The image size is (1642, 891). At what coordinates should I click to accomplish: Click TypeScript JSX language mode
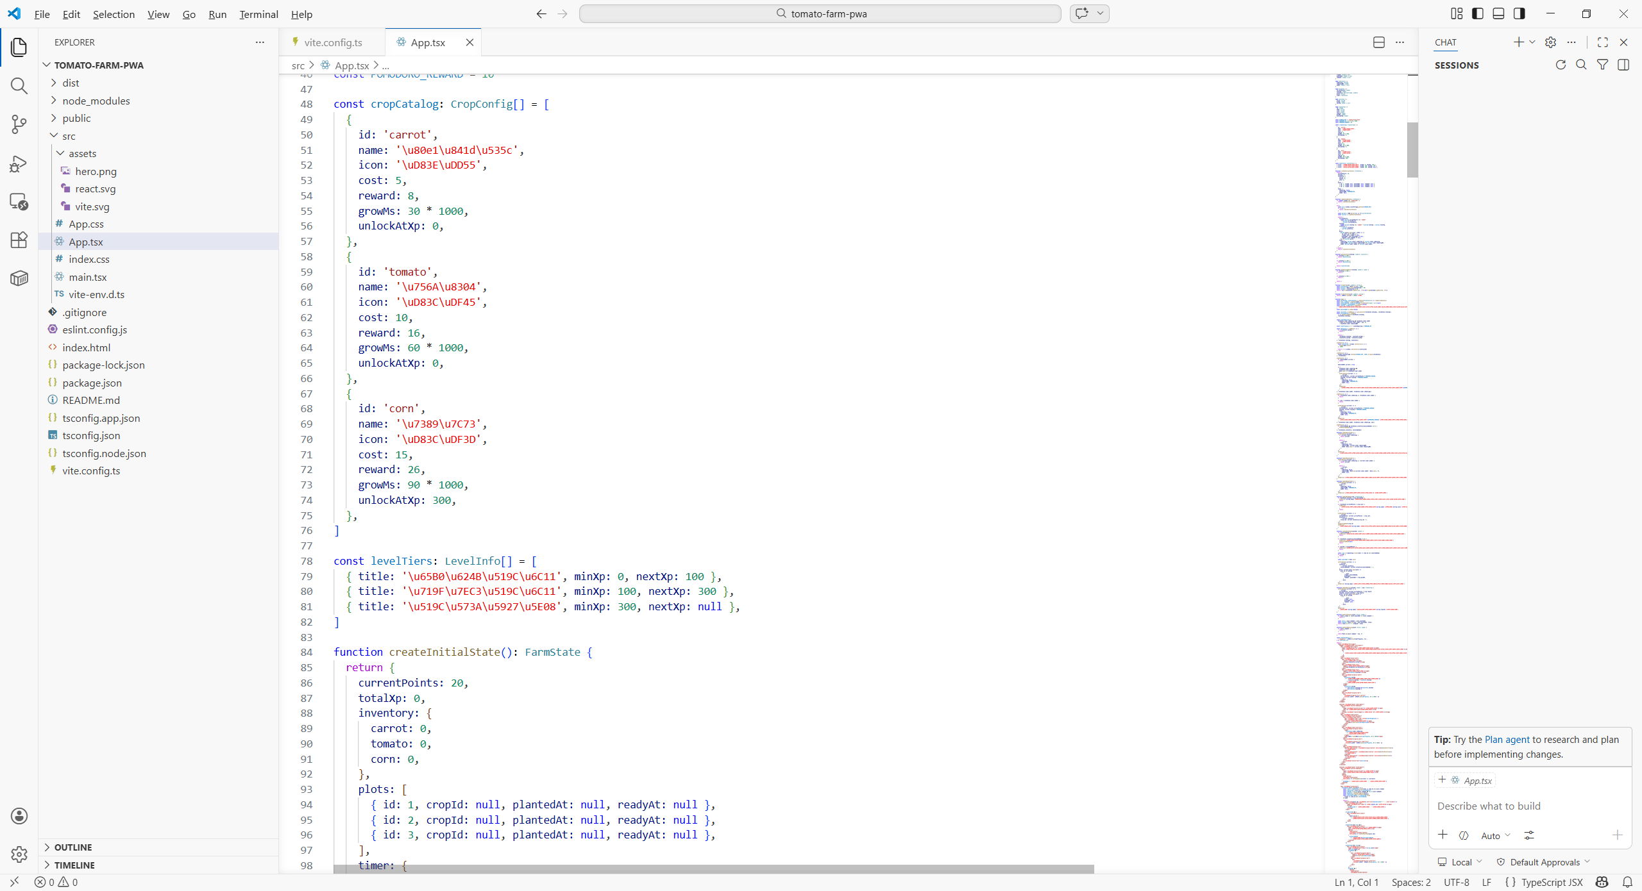tap(1552, 882)
